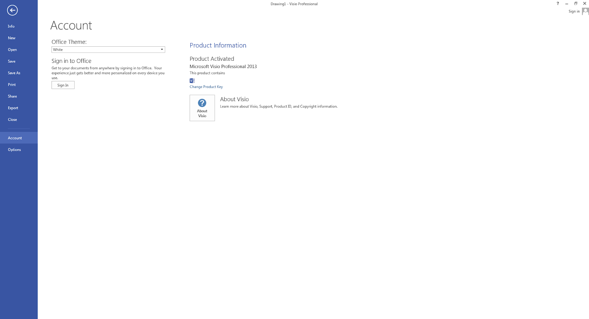Choose Save As option
This screenshot has height=319, width=589.
[19, 73]
